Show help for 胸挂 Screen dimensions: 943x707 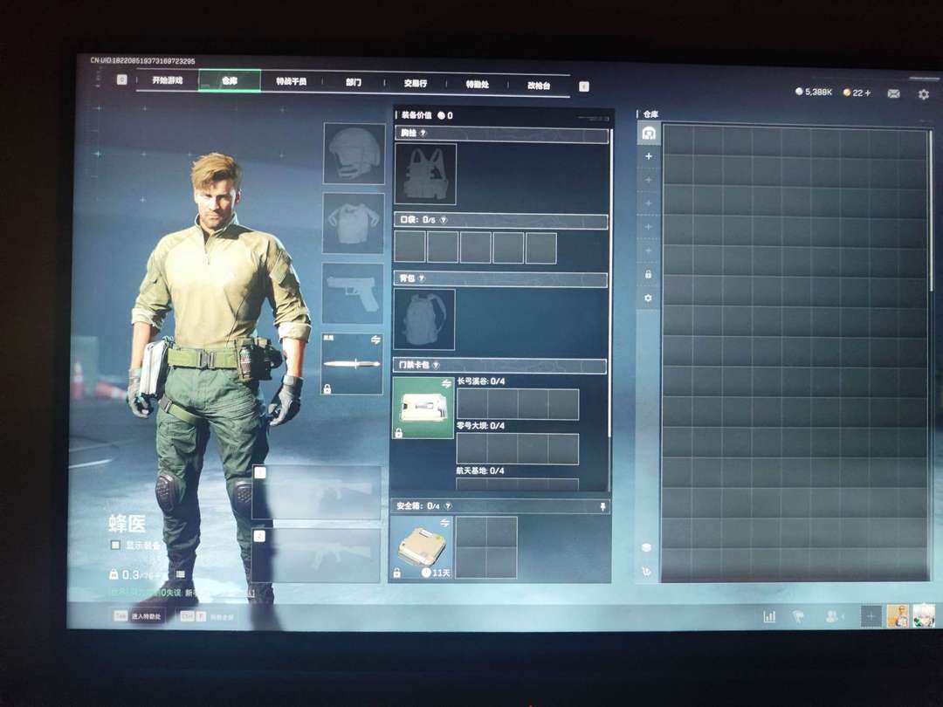(x=423, y=133)
